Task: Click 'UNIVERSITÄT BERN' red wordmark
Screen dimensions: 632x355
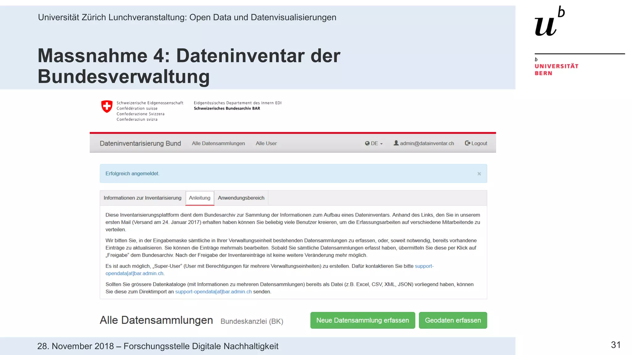Action: 556,70
